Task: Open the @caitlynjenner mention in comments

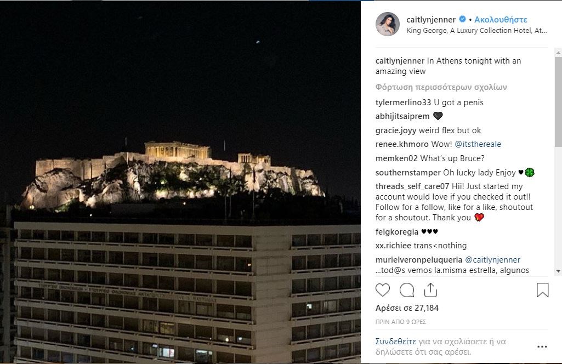Action: 492,260
